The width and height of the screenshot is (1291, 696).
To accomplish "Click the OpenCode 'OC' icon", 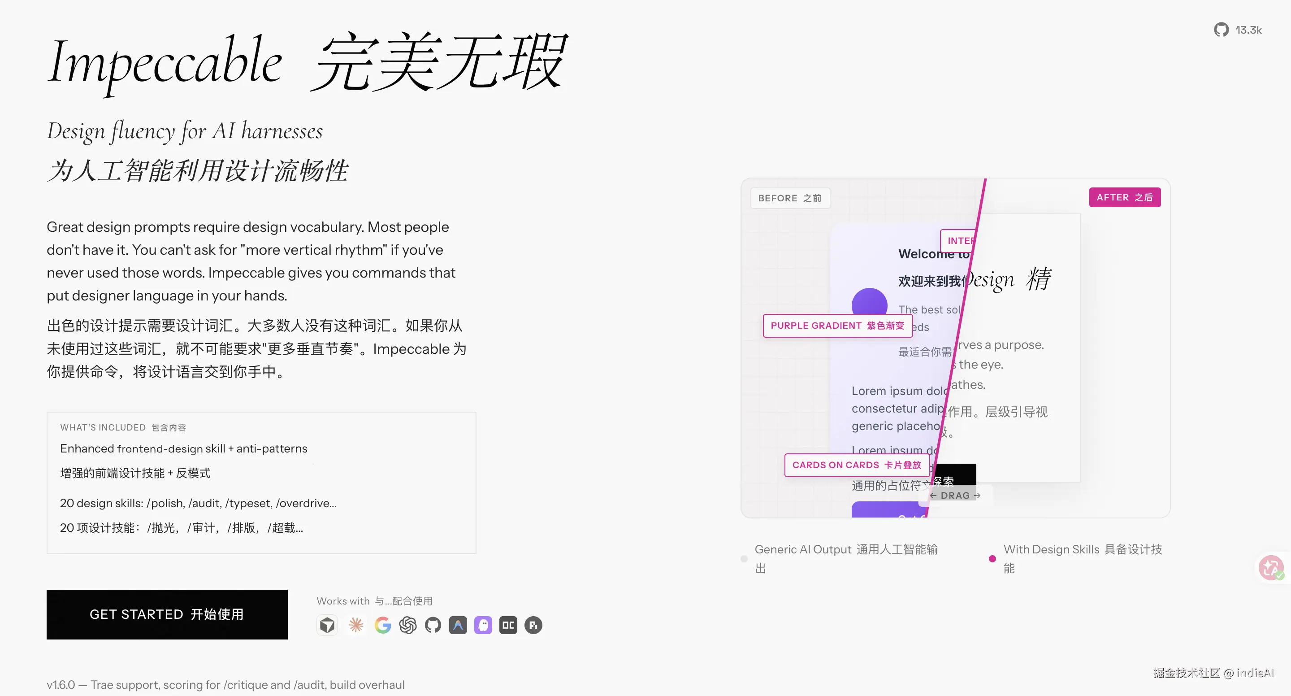I will tap(508, 625).
